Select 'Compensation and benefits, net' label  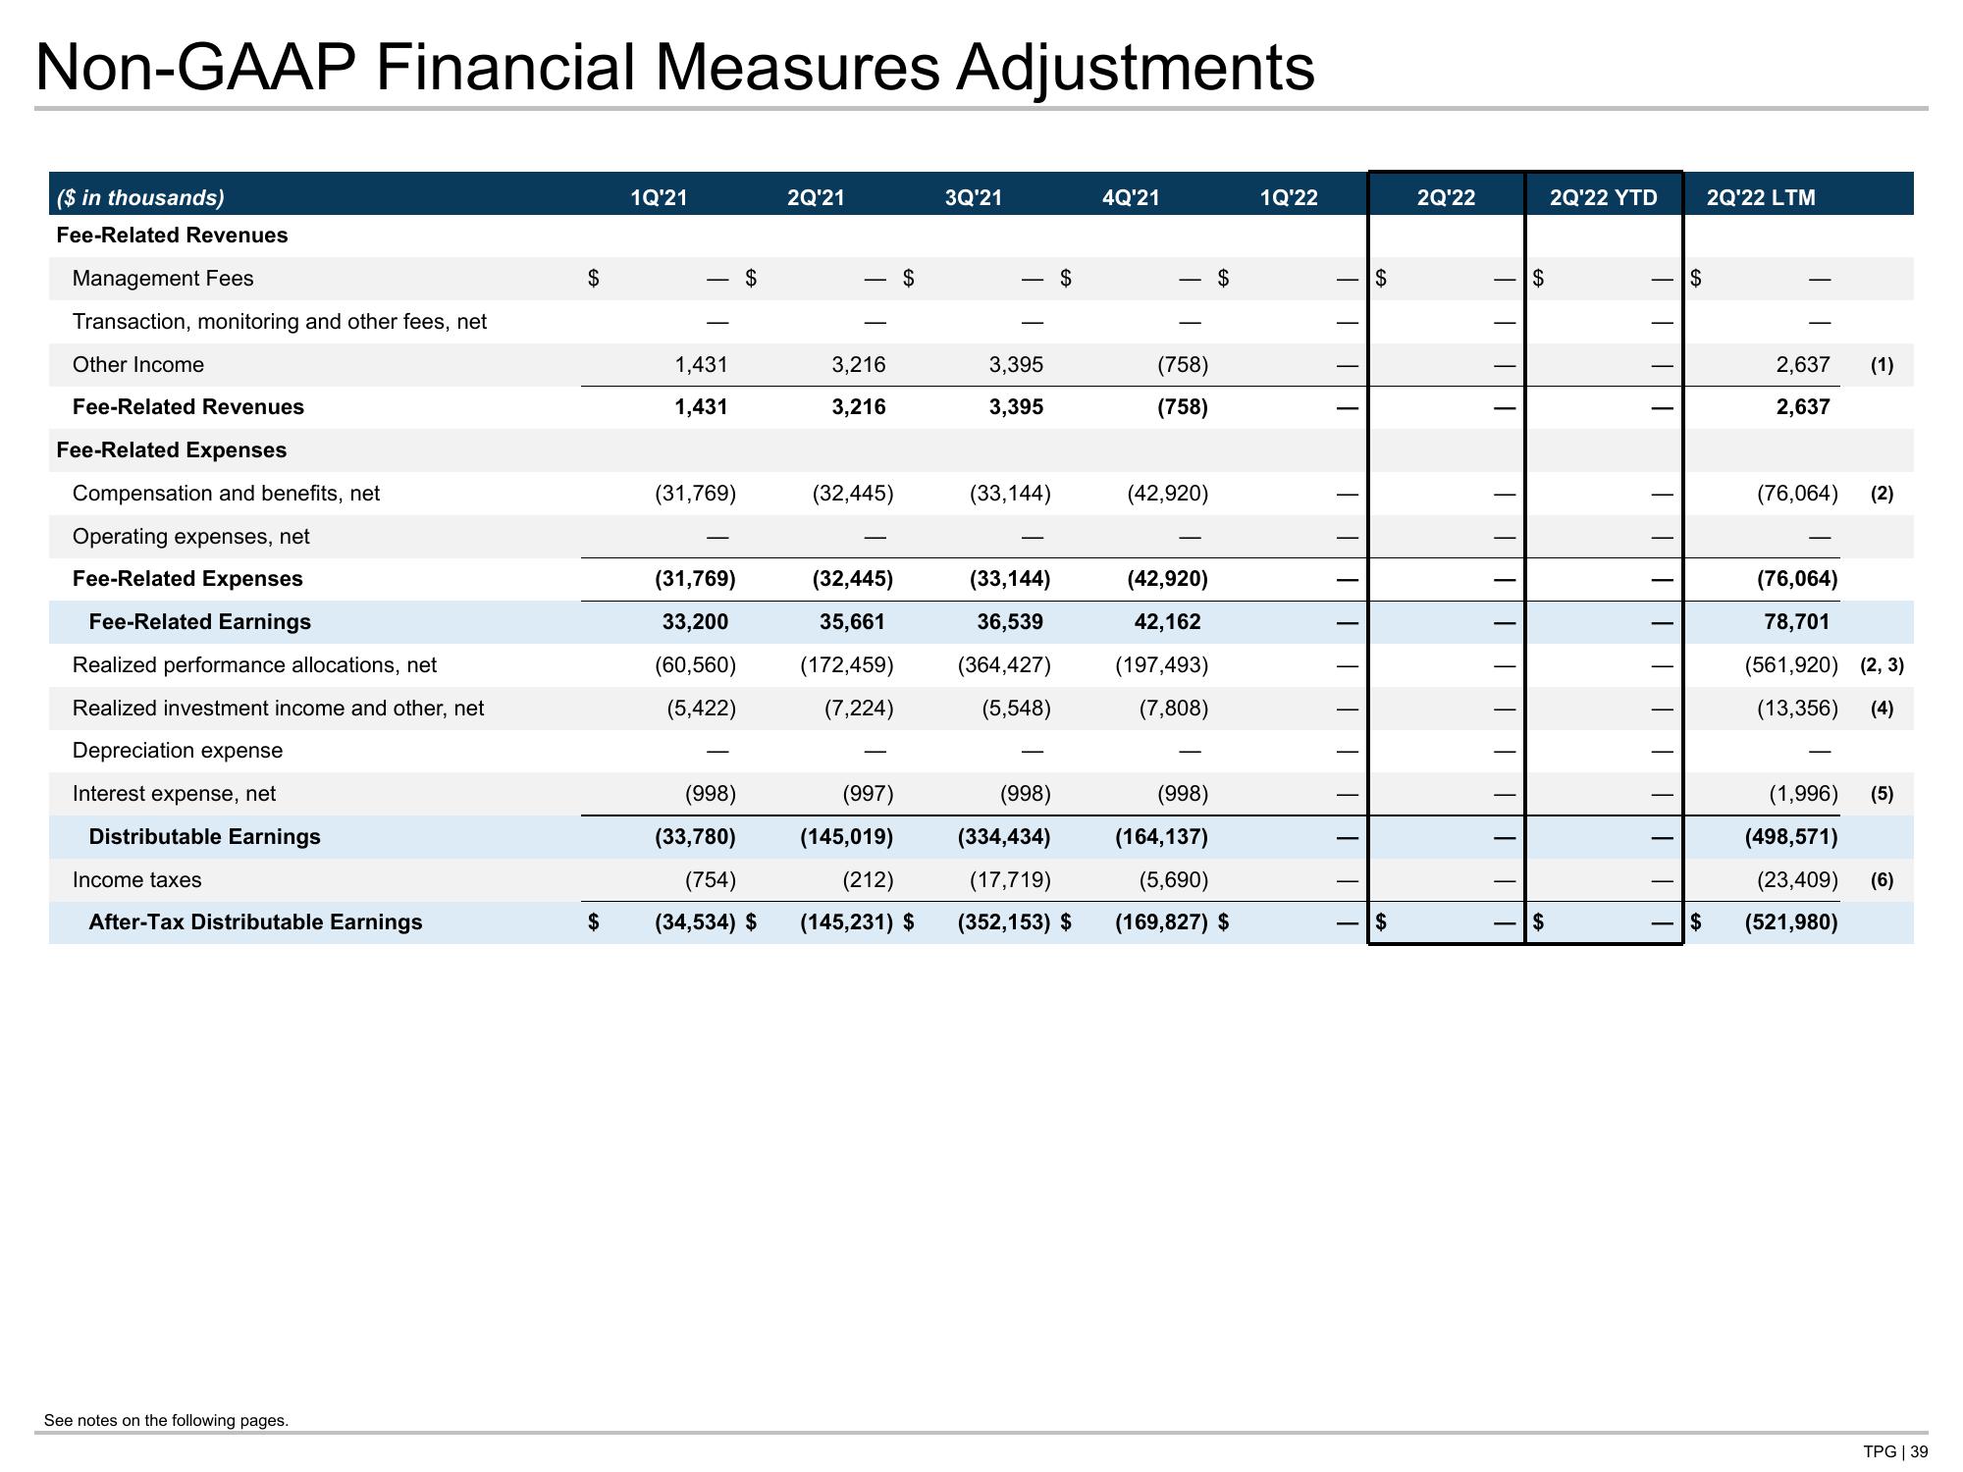tap(226, 494)
